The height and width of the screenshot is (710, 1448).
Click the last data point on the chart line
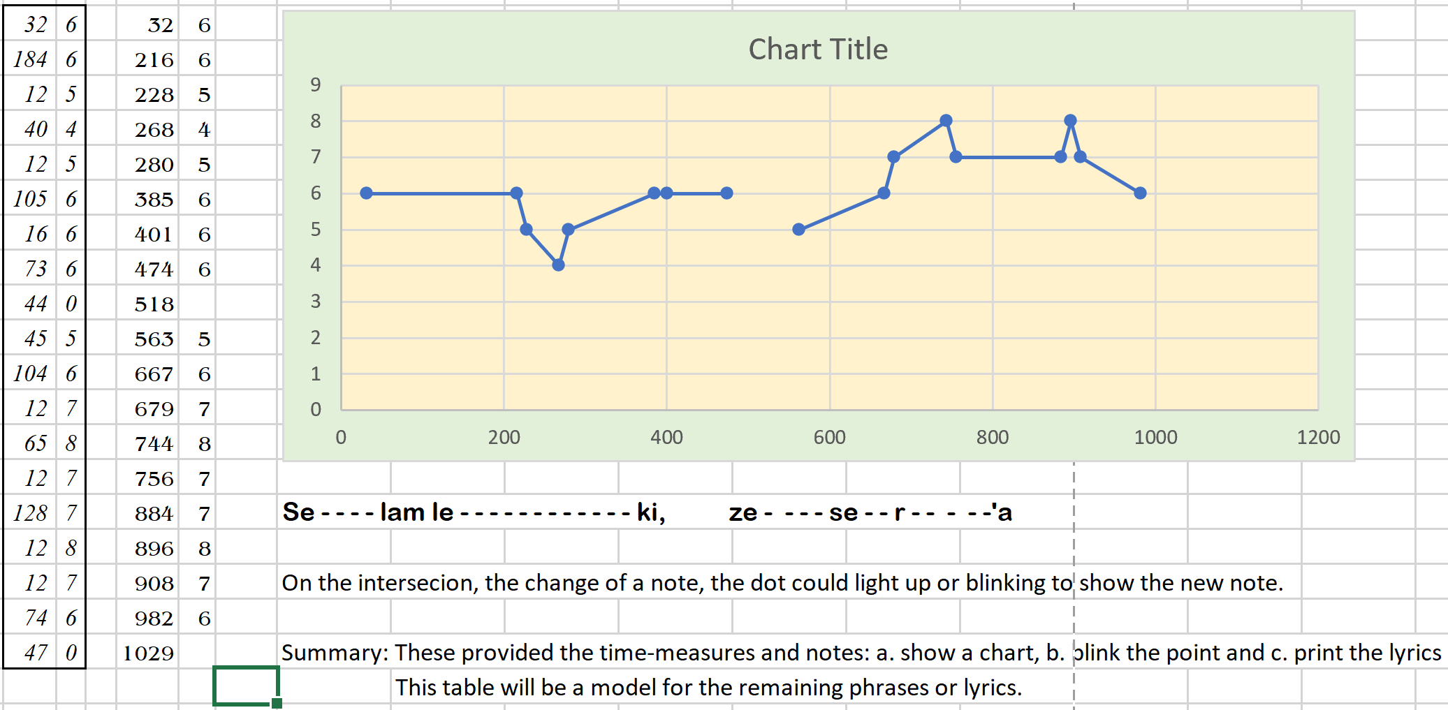[1140, 193]
